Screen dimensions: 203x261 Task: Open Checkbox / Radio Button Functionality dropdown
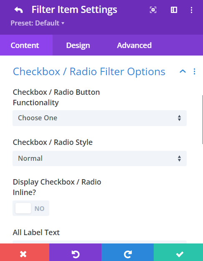(x=99, y=118)
